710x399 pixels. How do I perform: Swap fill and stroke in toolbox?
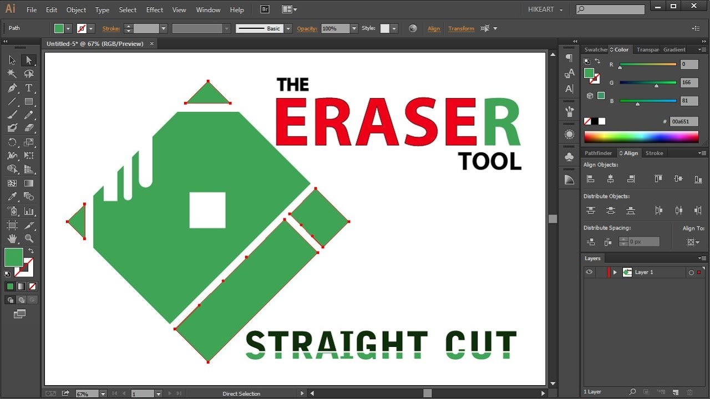point(31,251)
